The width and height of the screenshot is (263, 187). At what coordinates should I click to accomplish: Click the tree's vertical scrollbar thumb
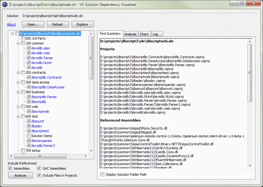(x=91, y=58)
